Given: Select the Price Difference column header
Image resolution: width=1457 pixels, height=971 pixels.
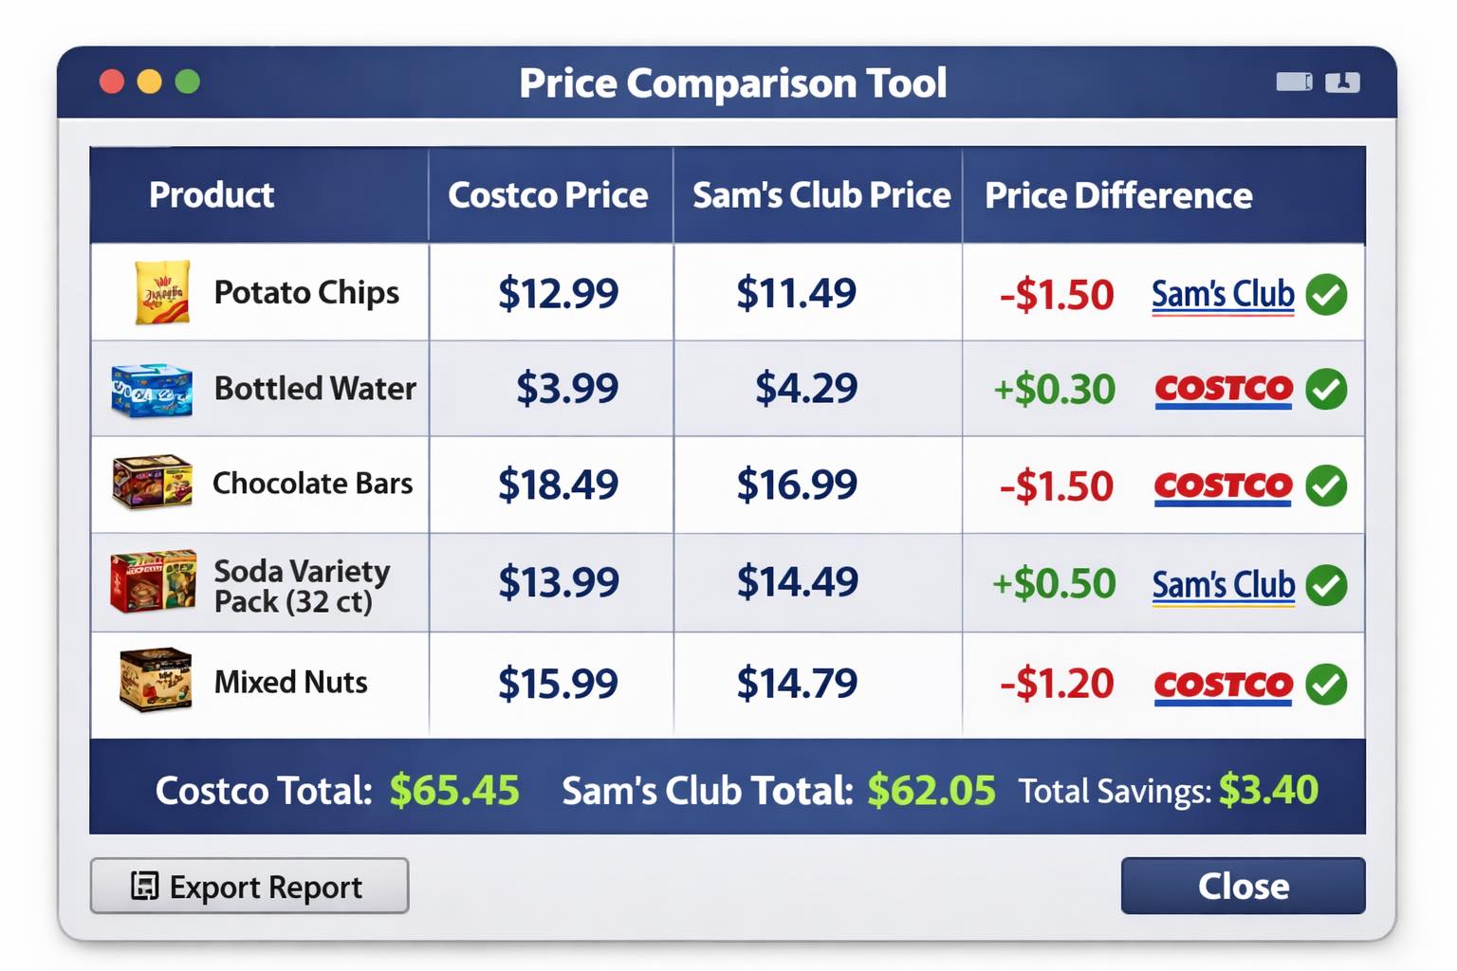Looking at the screenshot, I should [1118, 195].
